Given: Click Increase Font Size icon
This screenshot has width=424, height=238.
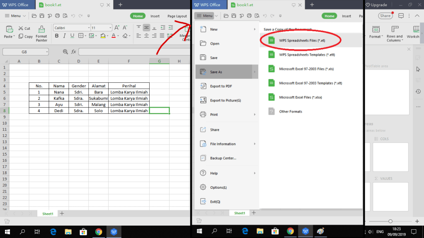Looking at the screenshot, I should click(117, 28).
